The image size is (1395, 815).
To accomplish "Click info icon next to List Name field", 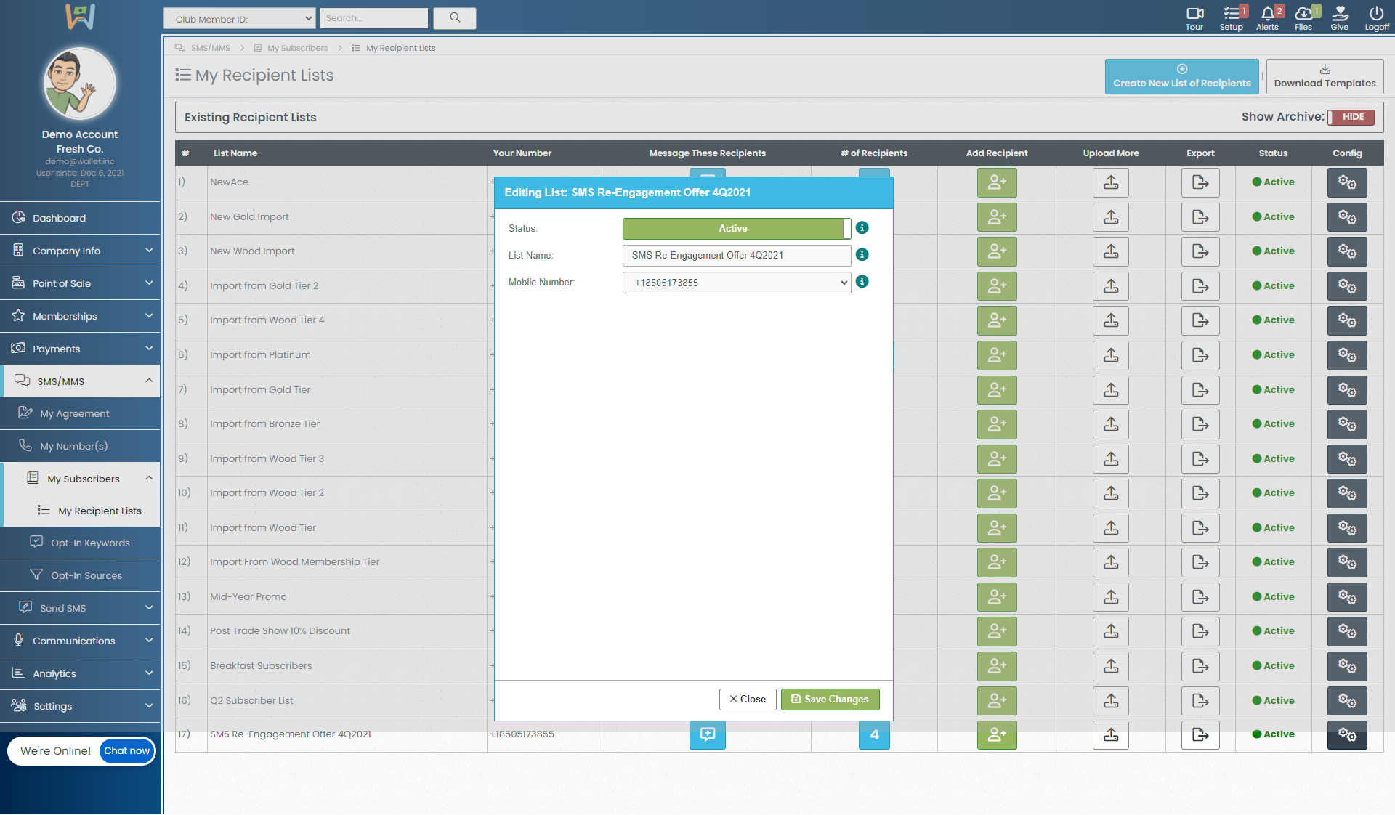I will 862,255.
